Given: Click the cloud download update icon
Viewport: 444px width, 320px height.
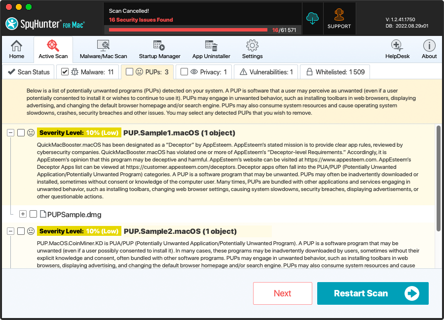Looking at the screenshot, I should [x=313, y=19].
